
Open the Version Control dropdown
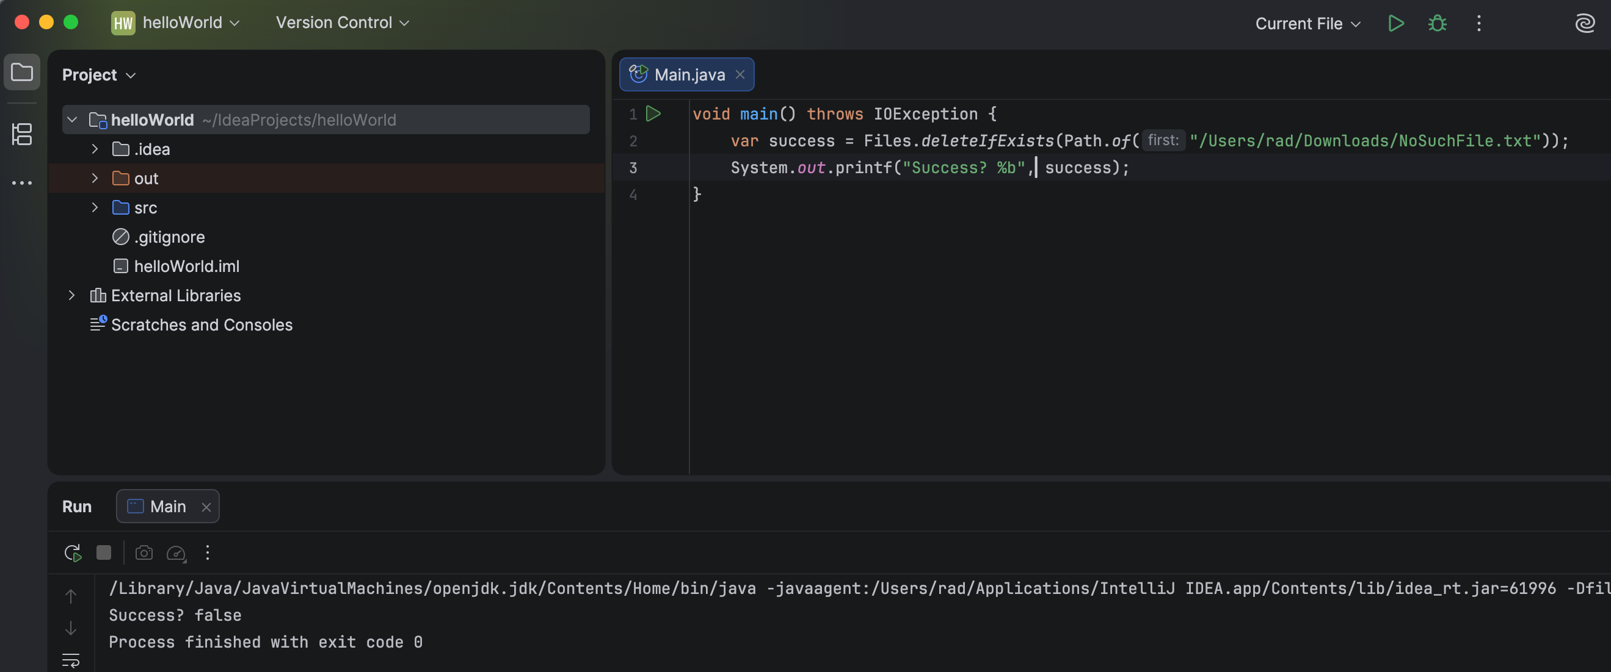pyautogui.click(x=342, y=23)
